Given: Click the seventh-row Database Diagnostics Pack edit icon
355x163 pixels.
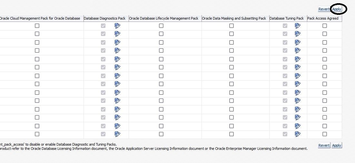Looking at the screenshot, I should coord(117,76).
